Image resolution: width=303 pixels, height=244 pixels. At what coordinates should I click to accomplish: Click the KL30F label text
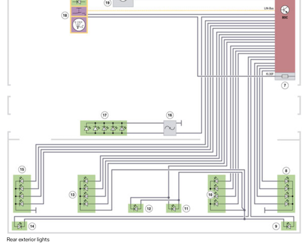[x=270, y=74]
